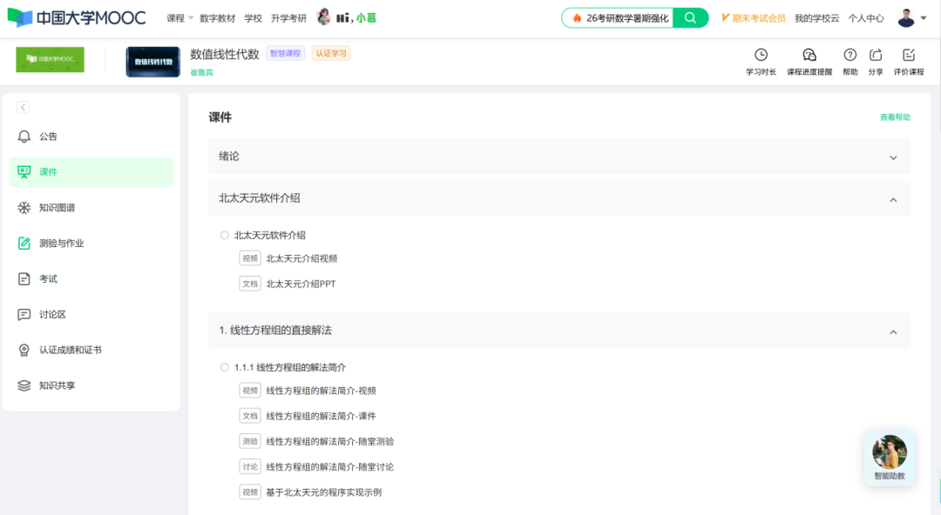Image resolution: width=941 pixels, height=515 pixels.
Task: Open 讨论区 from the sidebar
Action: [52, 315]
